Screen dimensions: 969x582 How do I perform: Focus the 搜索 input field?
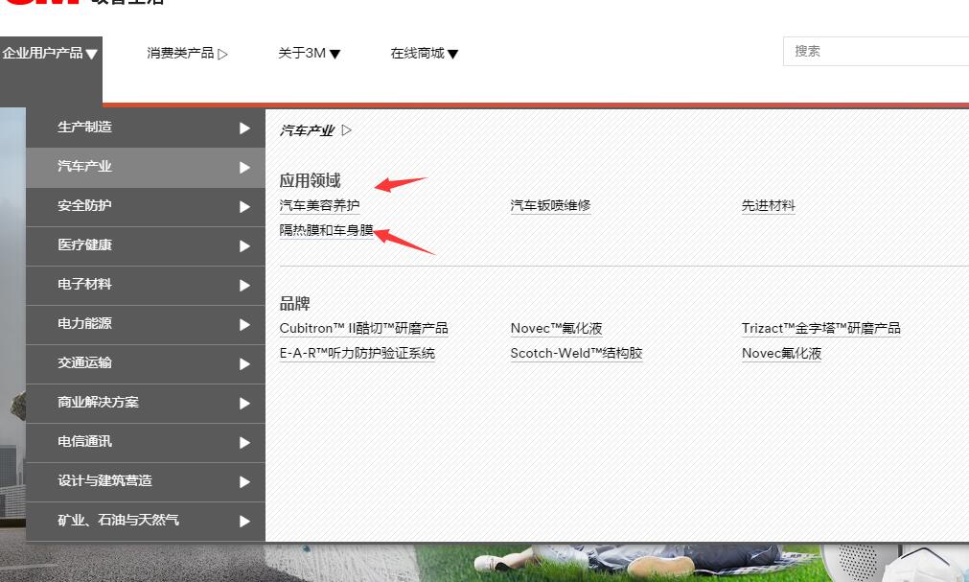[876, 52]
